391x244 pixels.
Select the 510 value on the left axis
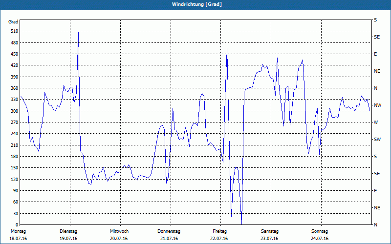[x=15, y=31]
